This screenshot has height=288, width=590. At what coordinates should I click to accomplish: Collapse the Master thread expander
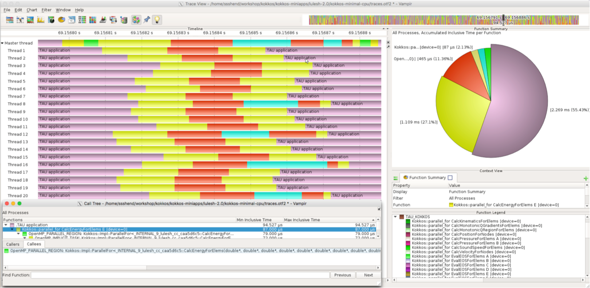[x=2, y=43]
